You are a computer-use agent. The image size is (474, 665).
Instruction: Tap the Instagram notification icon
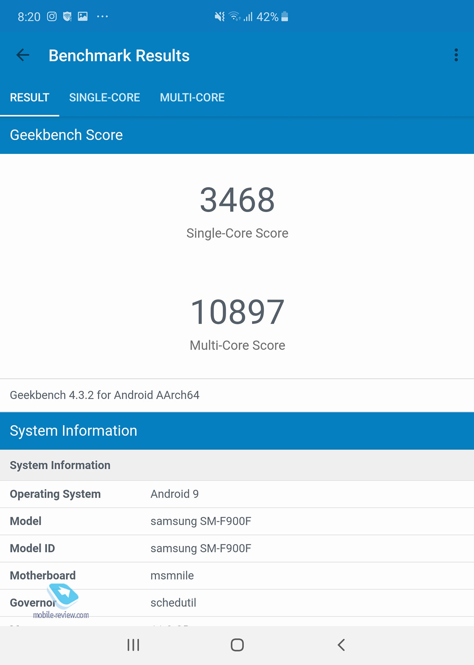52,17
